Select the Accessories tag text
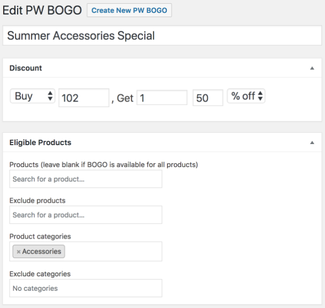This screenshot has height=308, width=325. point(41,252)
